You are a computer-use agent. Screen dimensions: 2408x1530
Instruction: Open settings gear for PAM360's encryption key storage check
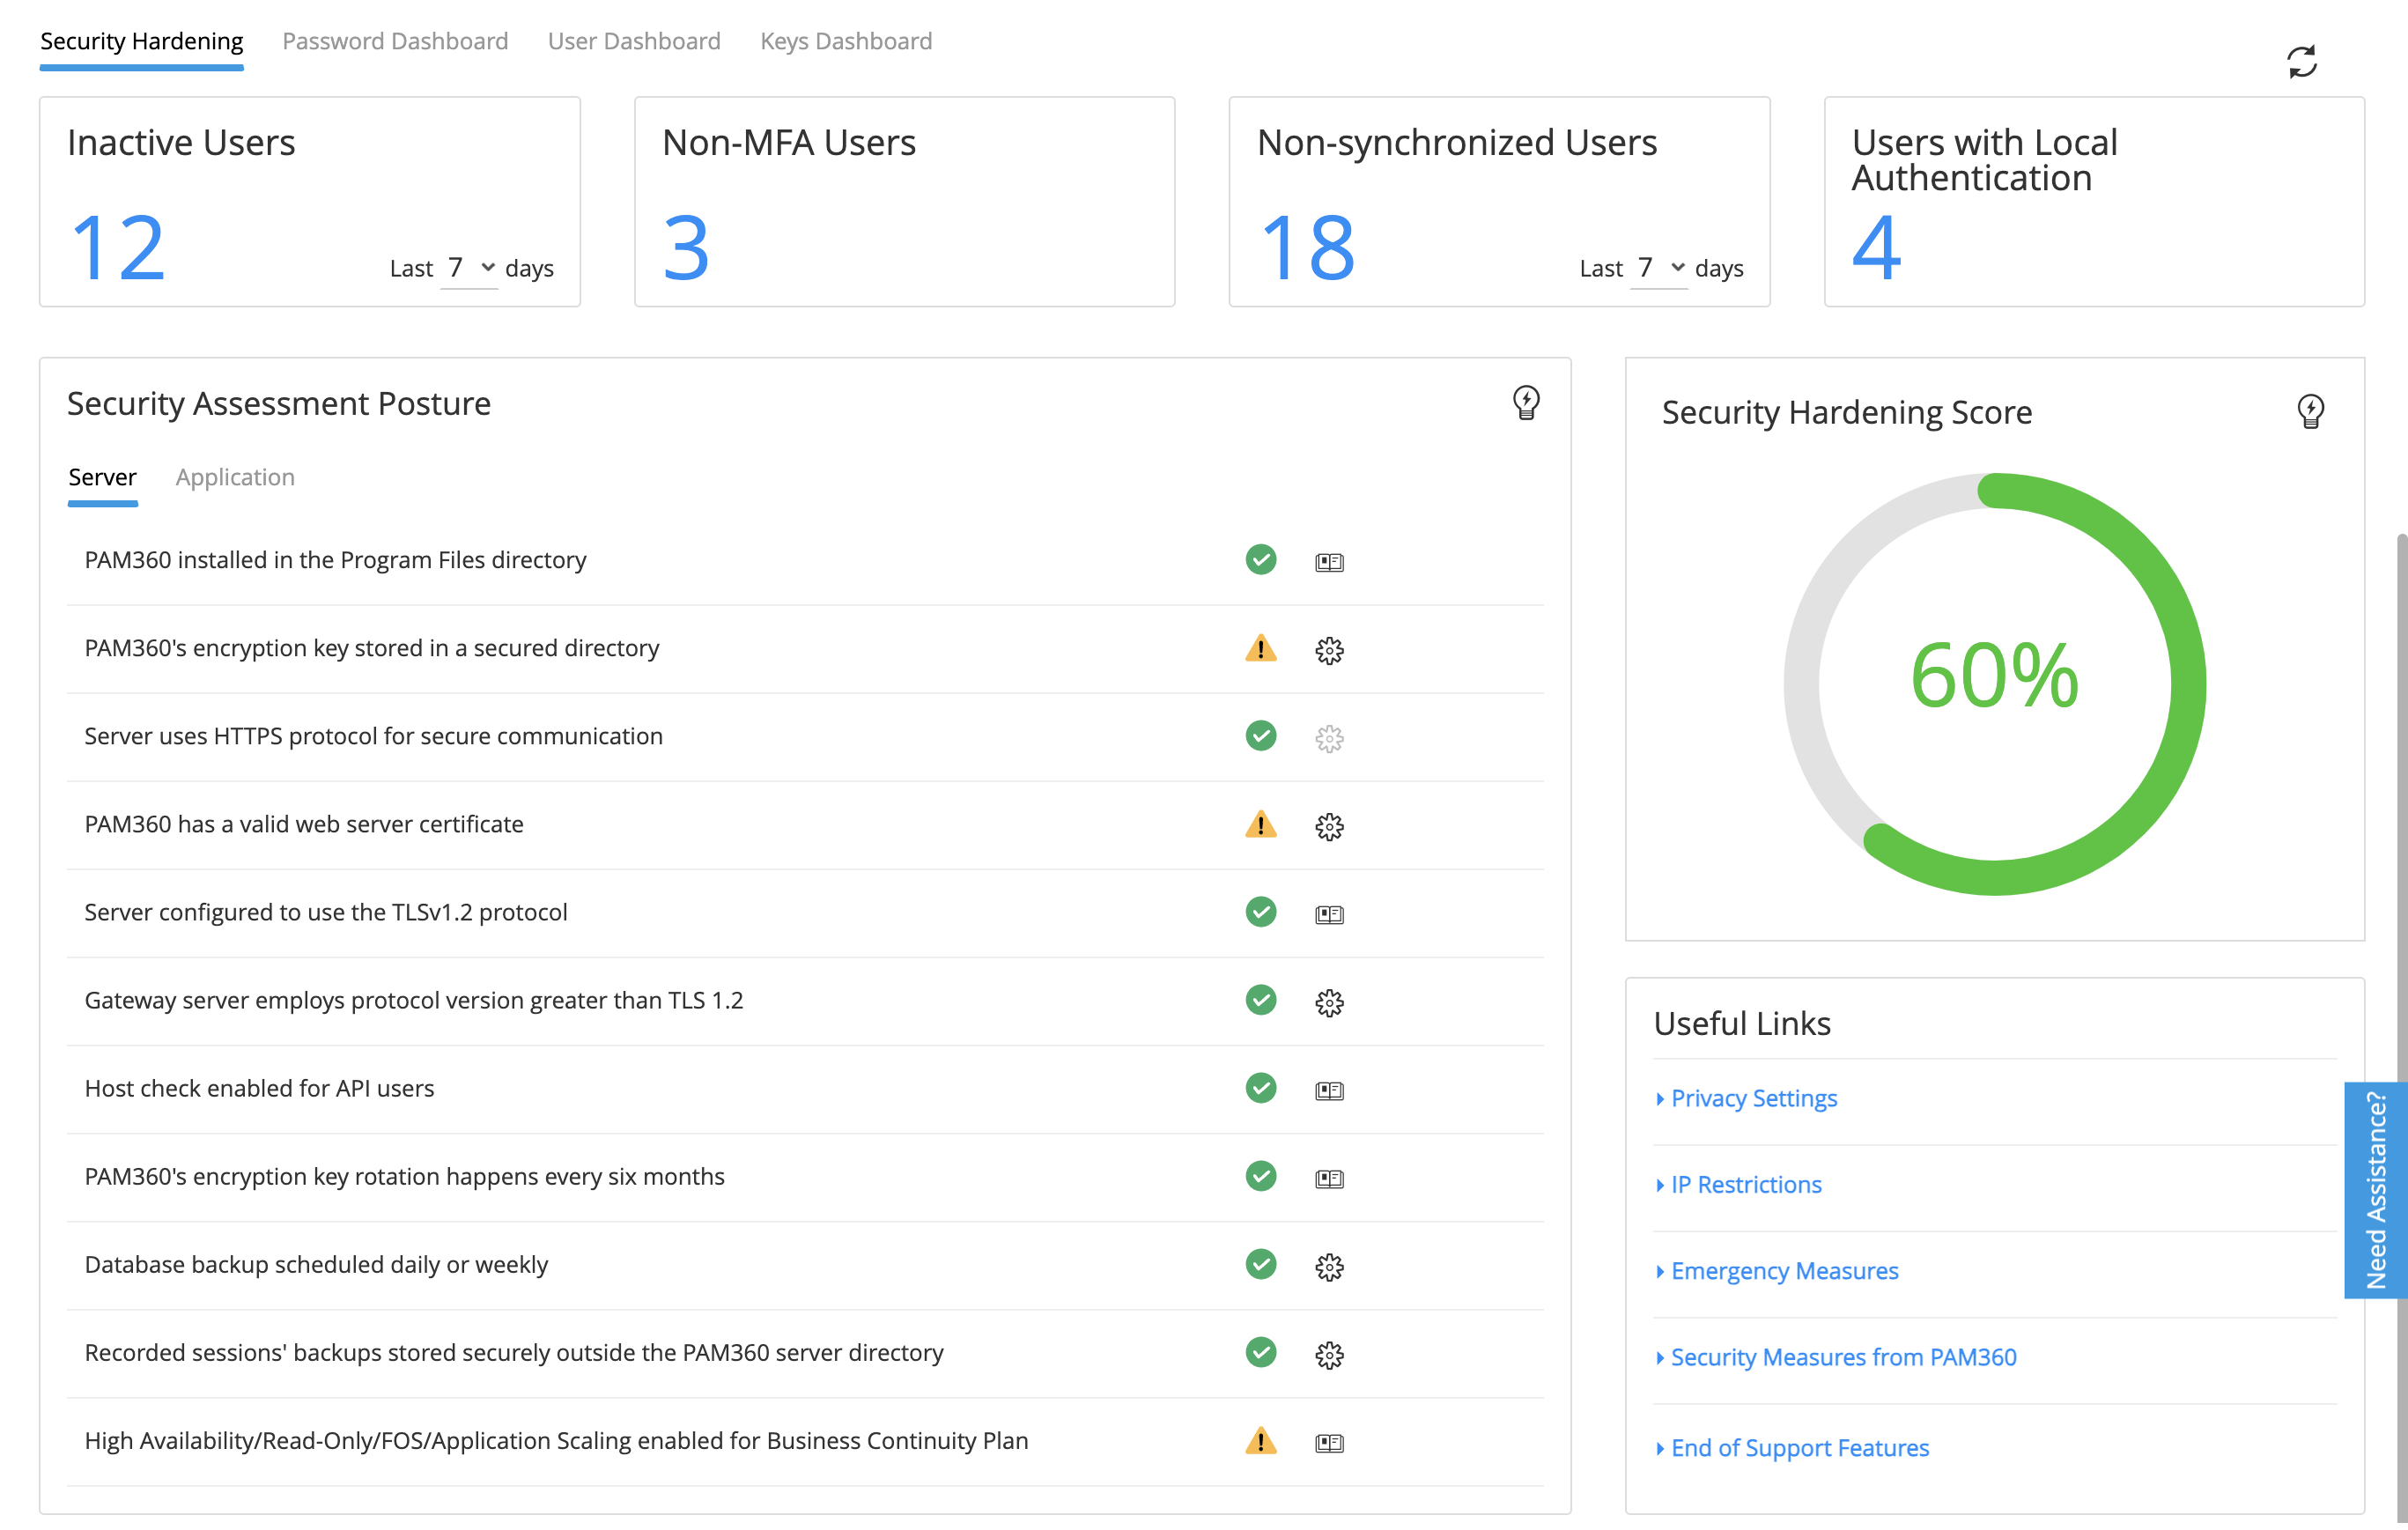(x=1330, y=650)
